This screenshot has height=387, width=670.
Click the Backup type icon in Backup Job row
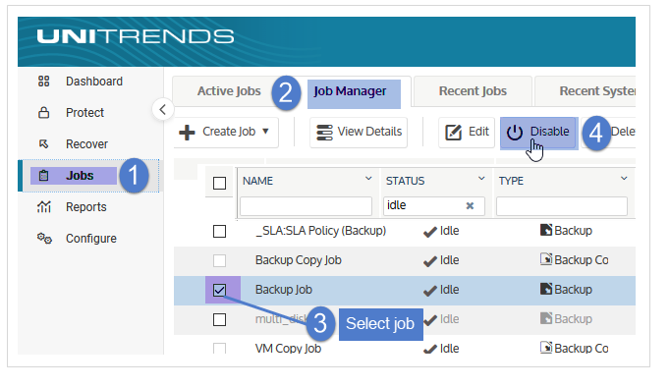(x=545, y=289)
